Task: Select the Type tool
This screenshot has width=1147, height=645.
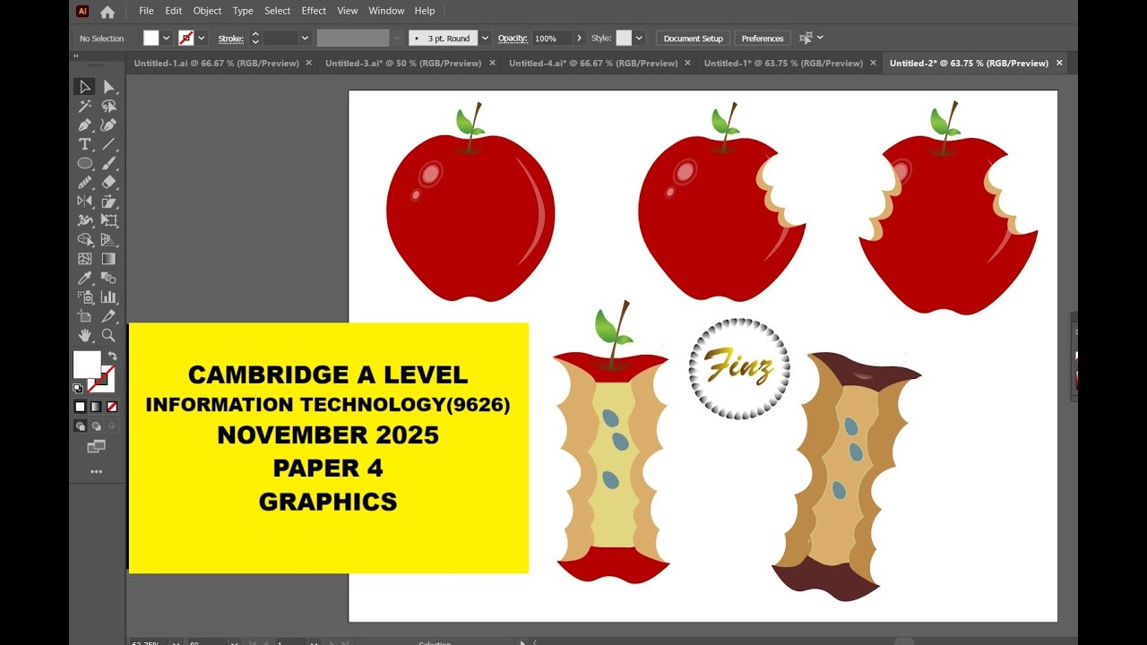Action: tap(84, 144)
